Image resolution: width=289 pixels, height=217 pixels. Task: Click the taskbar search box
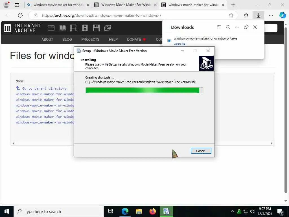(59, 211)
